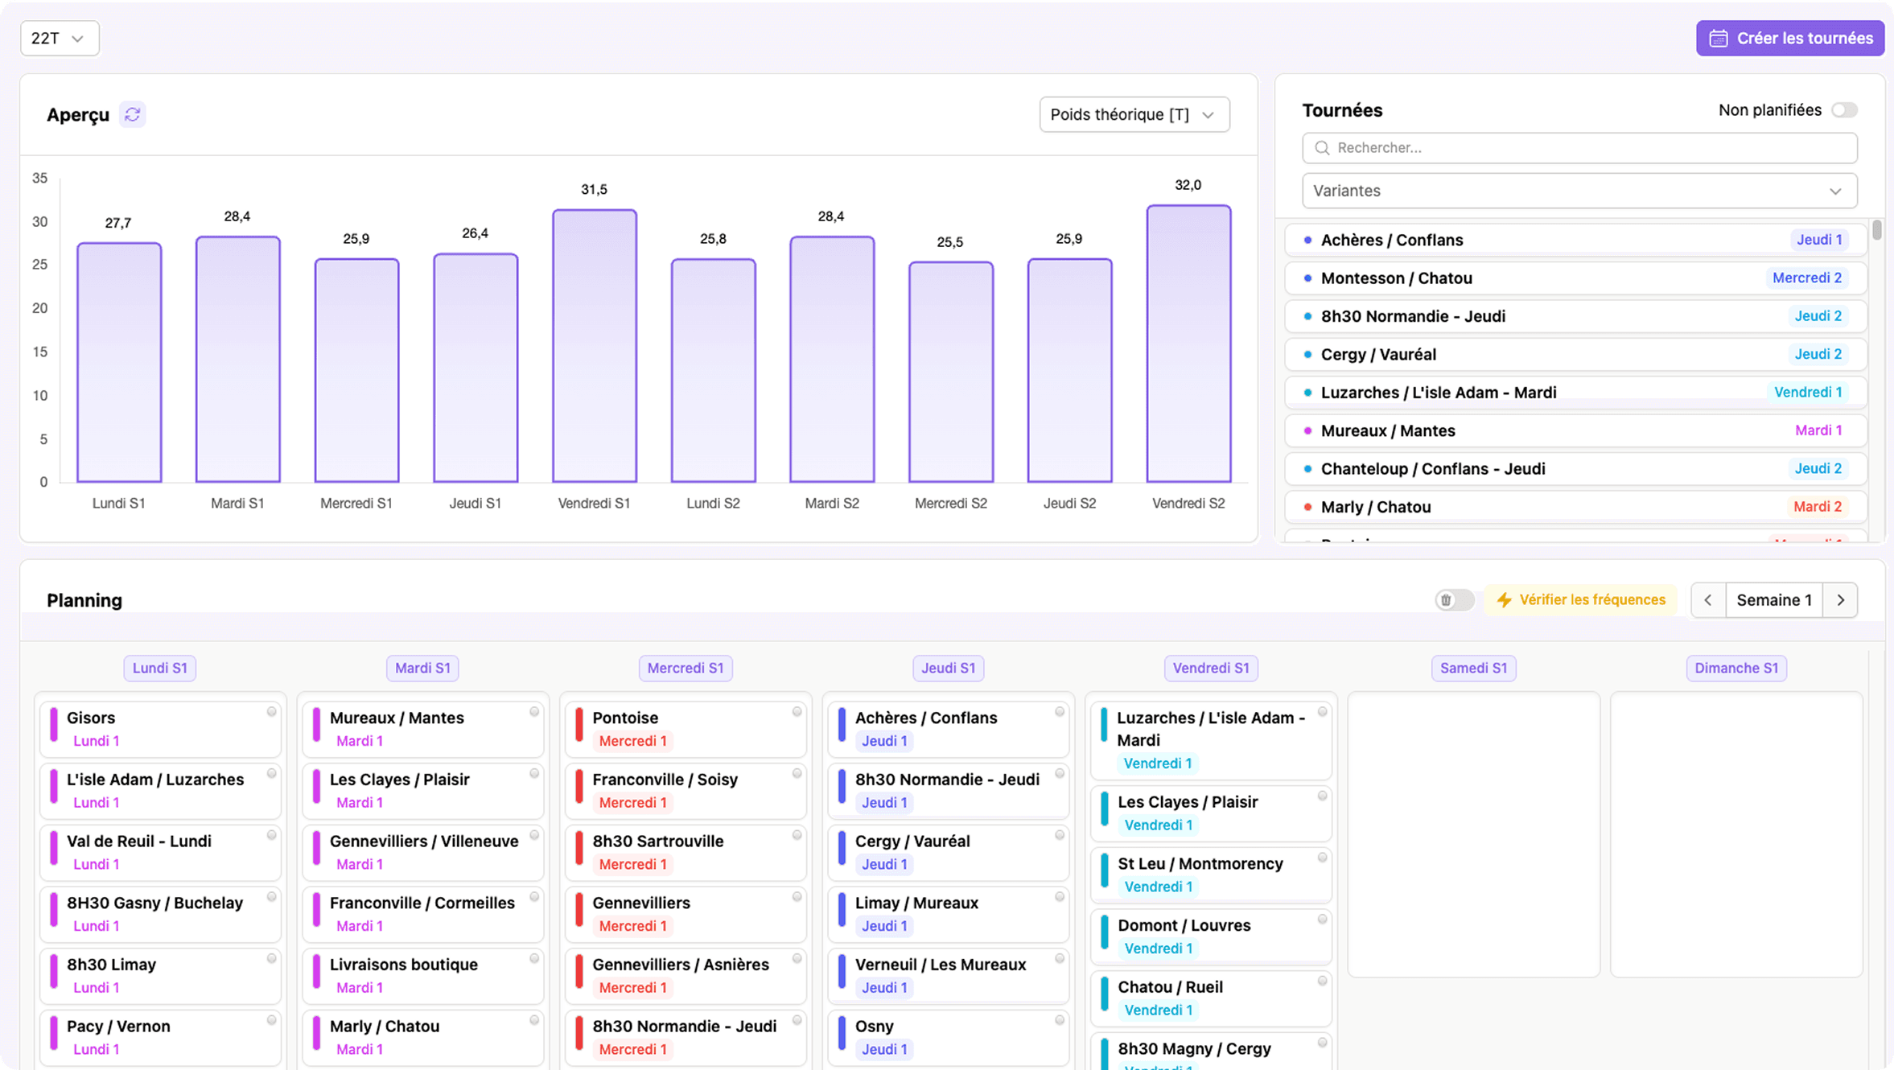1894x1070 pixels.
Task: Click the circle icon on the Achères / Conflans planning card
Action: (1060, 712)
